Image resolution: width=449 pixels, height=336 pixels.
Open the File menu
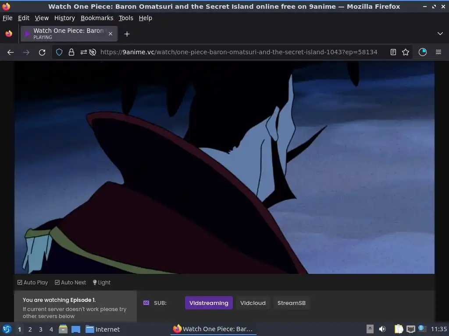[7, 18]
